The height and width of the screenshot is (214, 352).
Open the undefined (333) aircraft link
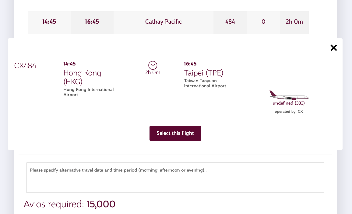click(x=288, y=103)
